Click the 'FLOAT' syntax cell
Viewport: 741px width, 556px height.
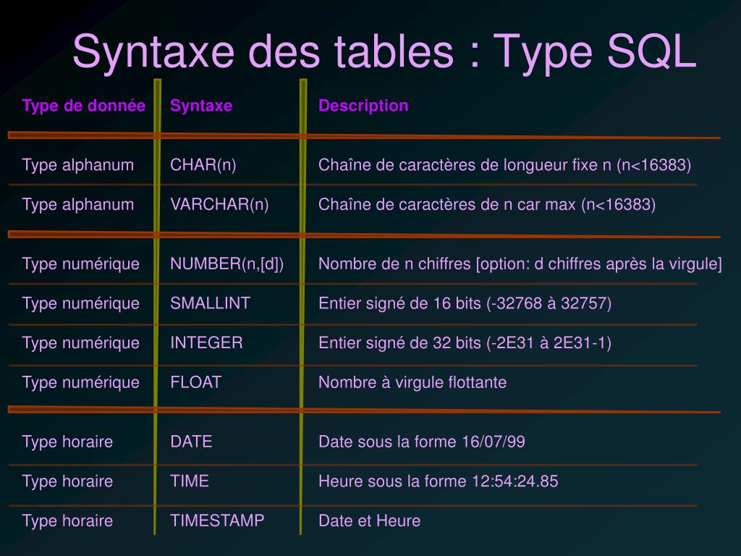pos(195,382)
